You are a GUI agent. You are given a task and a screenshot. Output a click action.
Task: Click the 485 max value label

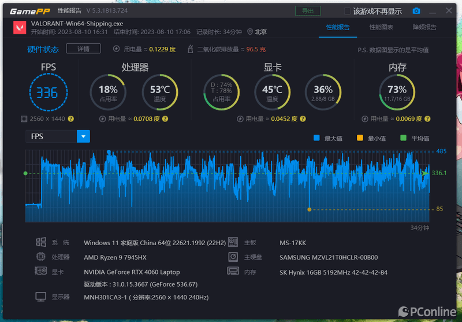click(441, 151)
